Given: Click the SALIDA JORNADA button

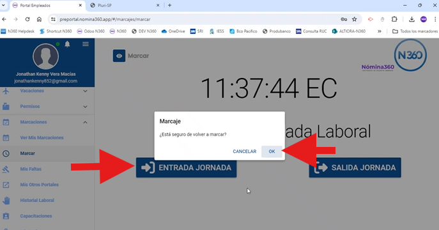Looking at the screenshot, I should [355, 167].
